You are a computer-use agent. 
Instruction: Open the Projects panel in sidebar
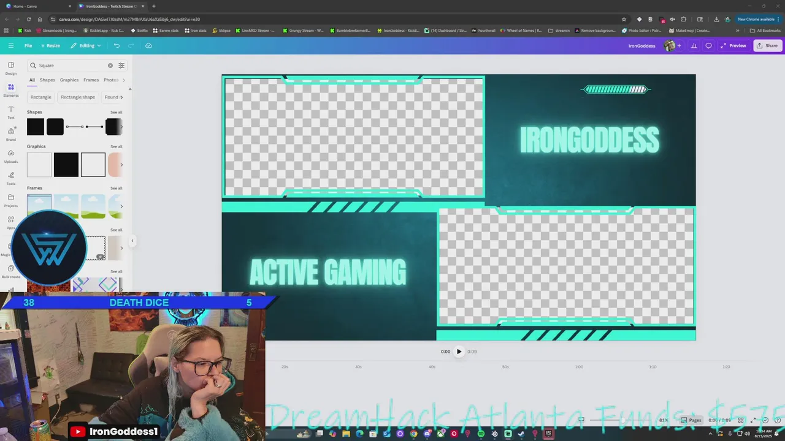pos(10,200)
